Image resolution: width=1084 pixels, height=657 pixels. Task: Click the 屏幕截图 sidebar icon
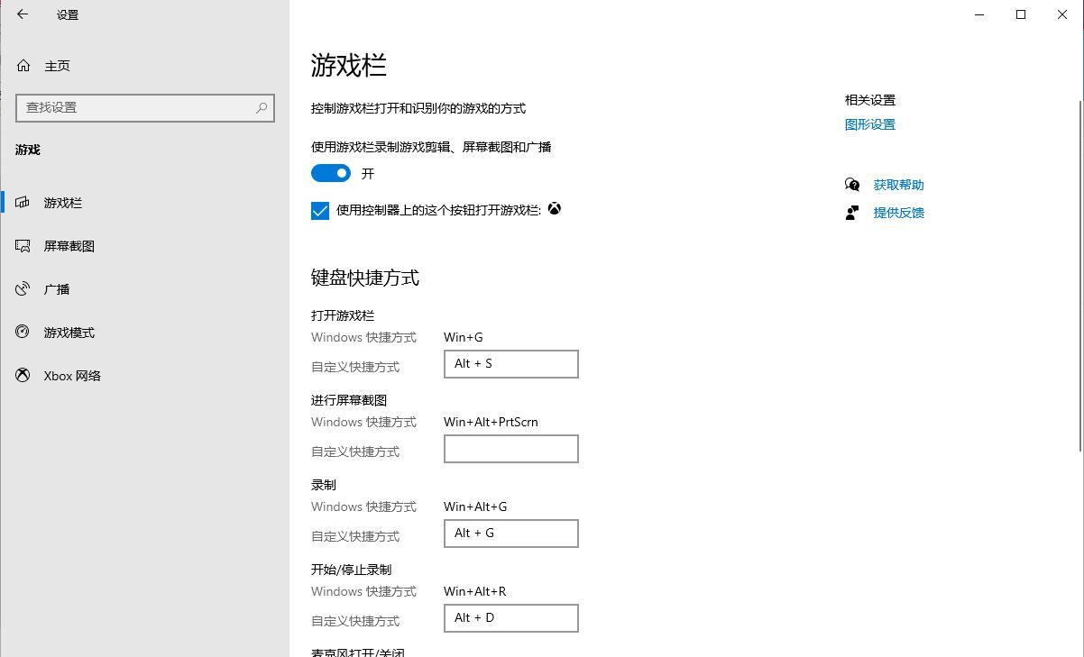23,246
